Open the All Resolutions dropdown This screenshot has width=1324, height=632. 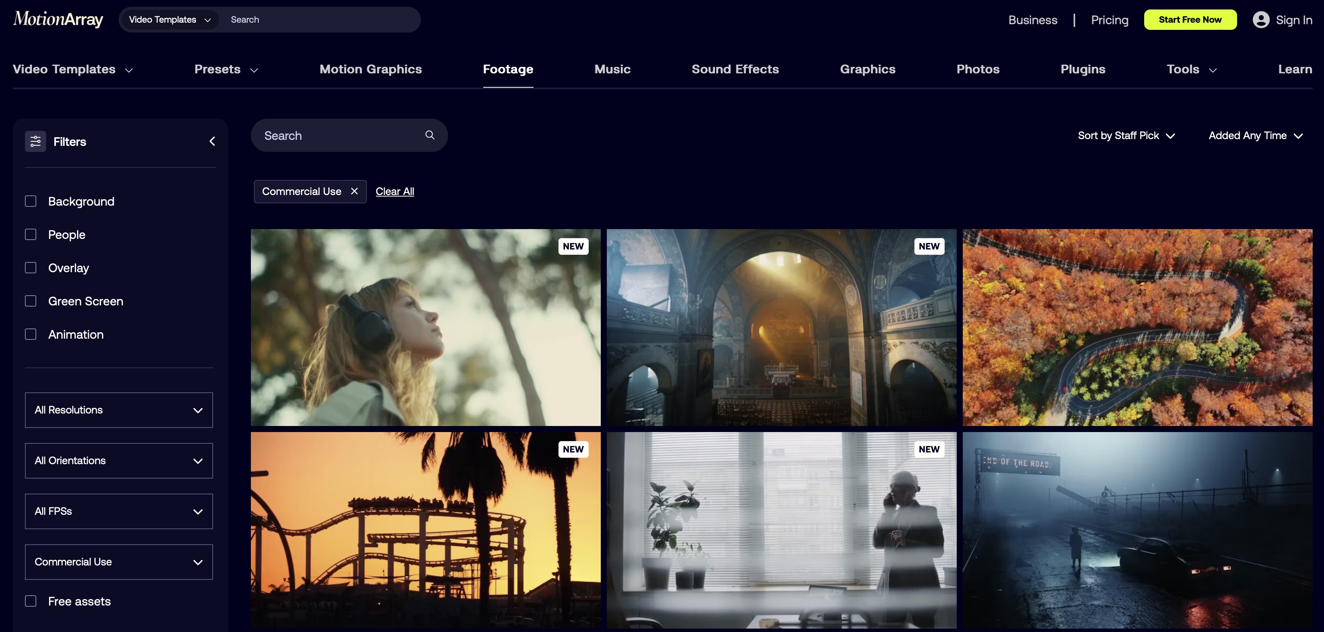click(119, 410)
